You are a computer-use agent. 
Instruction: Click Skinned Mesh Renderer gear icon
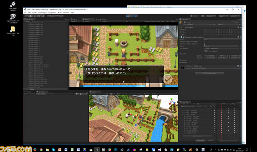pyautogui.click(x=240, y=37)
